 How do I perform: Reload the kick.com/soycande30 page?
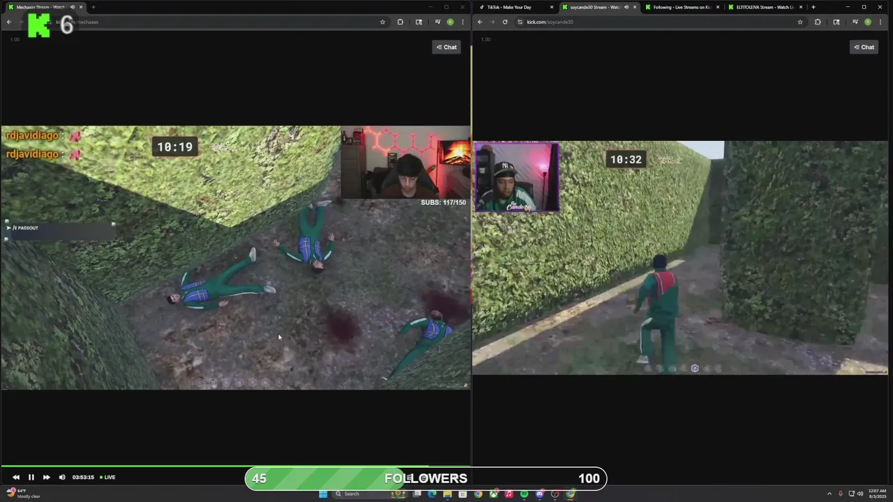pyautogui.click(x=504, y=22)
